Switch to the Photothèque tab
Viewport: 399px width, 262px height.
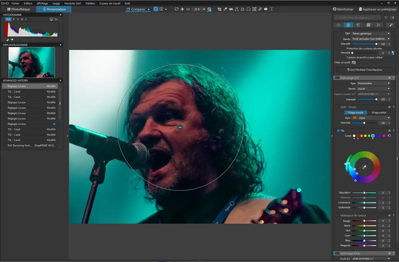coord(19,9)
